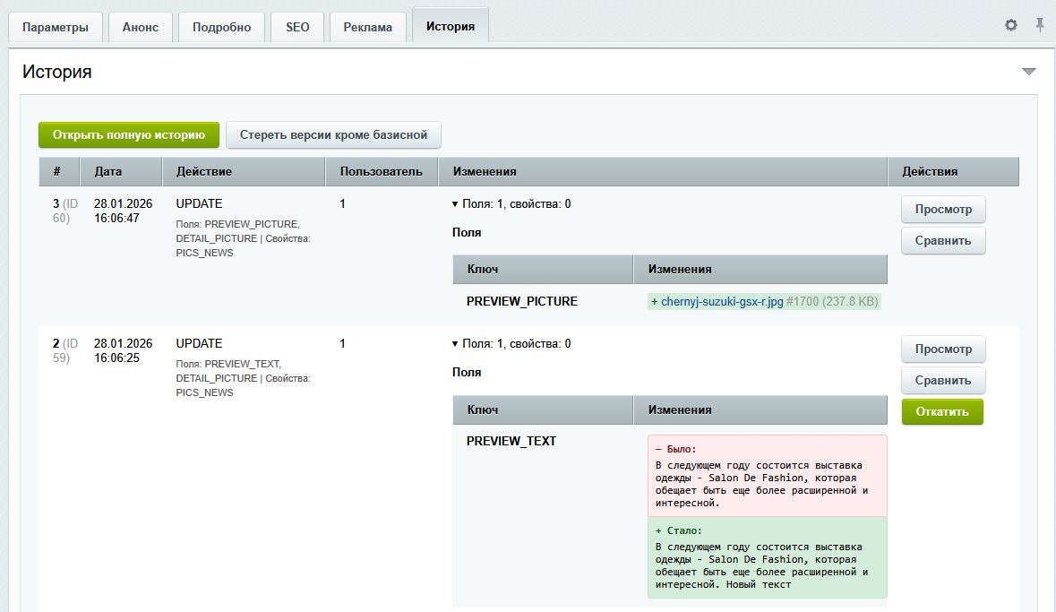Click the Дата column header

108,171
